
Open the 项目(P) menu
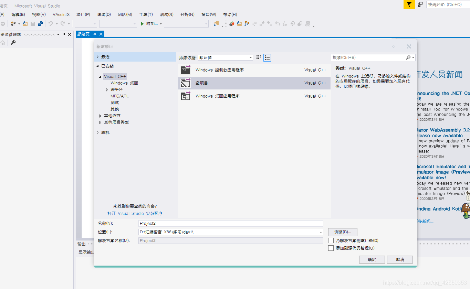coord(83,14)
